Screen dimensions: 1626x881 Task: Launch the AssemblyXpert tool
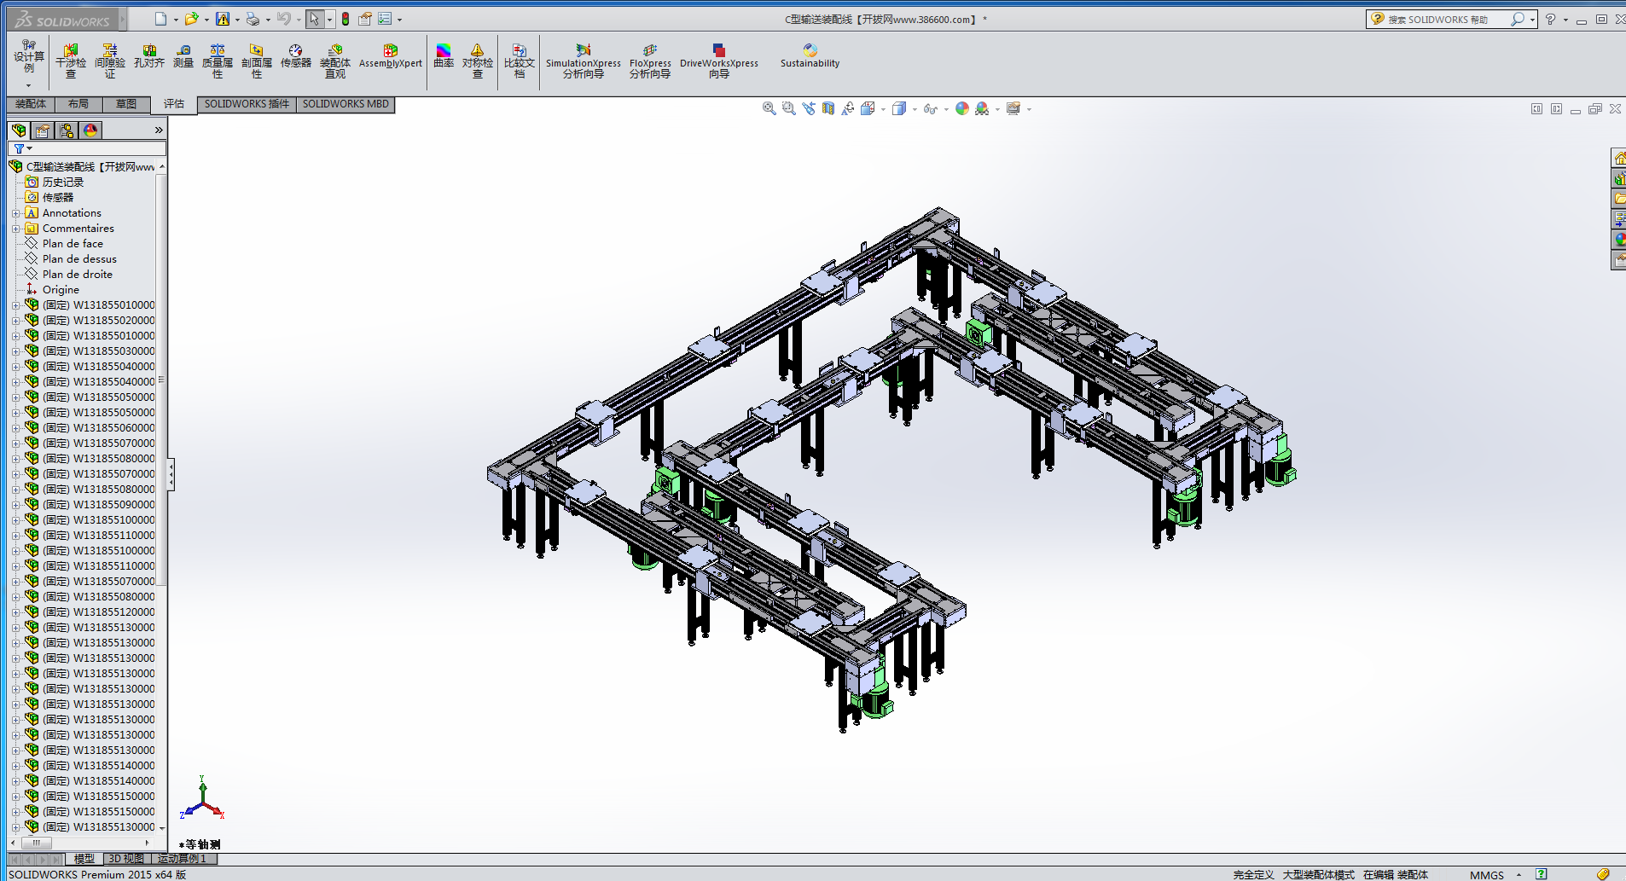390,57
